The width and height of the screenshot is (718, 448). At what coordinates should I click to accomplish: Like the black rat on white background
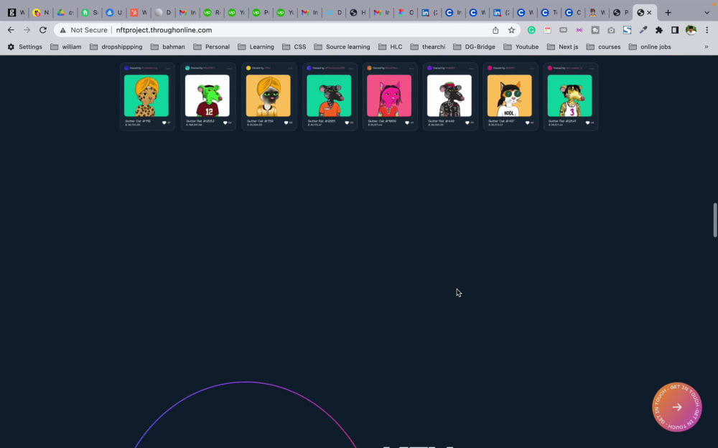[x=467, y=123]
